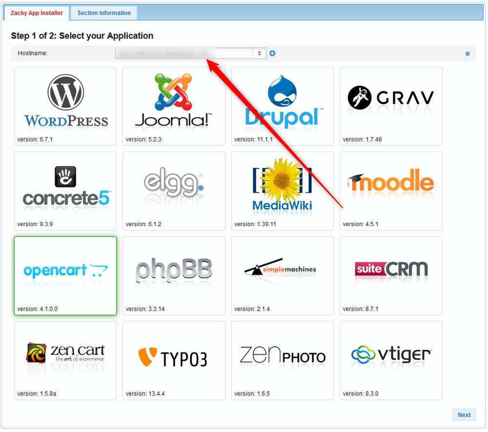This screenshot has width=488, height=432.
Task: Pick Moodle for installation
Action: coord(390,191)
